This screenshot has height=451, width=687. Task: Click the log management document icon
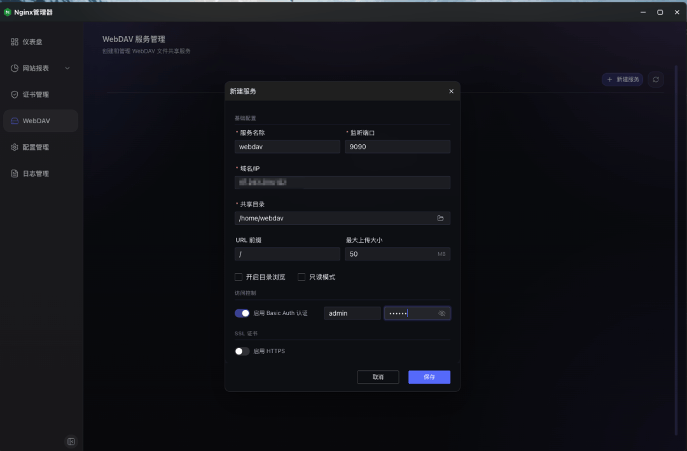pos(15,173)
